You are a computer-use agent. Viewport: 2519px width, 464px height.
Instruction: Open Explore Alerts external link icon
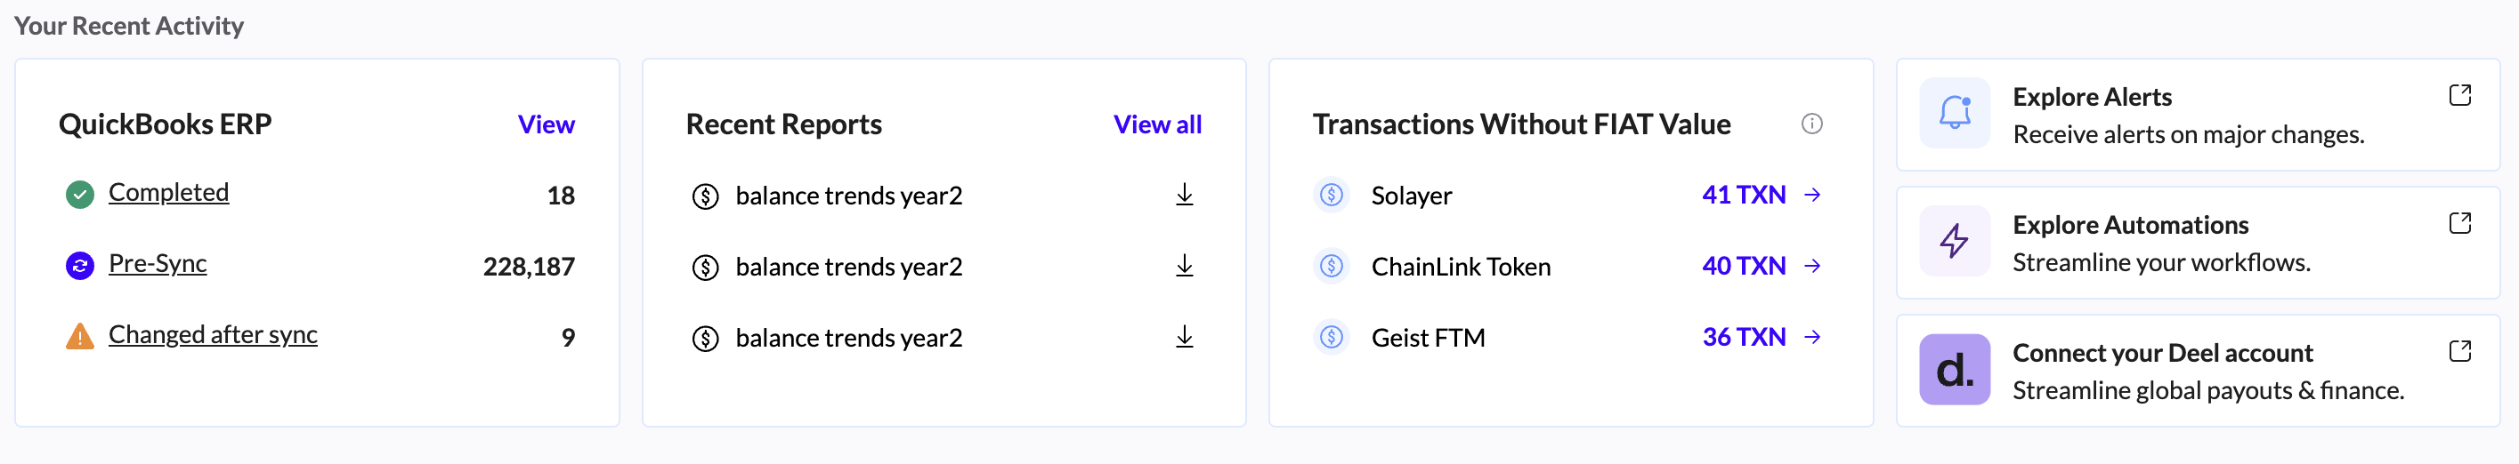[x=2459, y=95]
